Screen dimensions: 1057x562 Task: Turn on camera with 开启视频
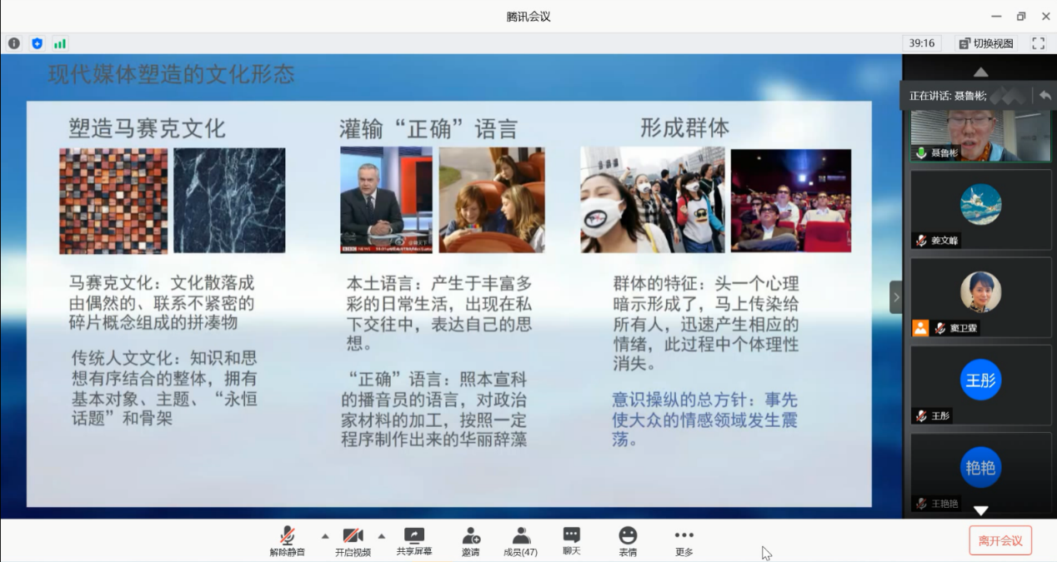[353, 540]
